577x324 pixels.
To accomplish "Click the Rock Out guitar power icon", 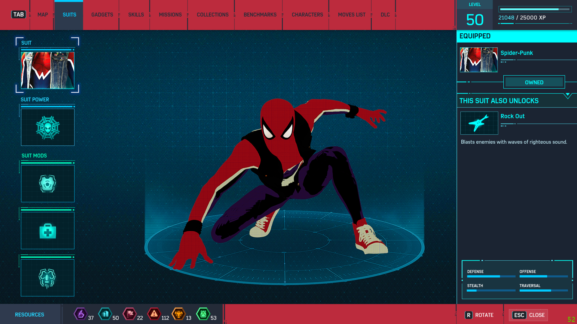I will tap(479, 123).
